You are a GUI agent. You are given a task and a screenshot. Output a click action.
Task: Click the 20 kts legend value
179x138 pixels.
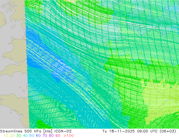12,136
